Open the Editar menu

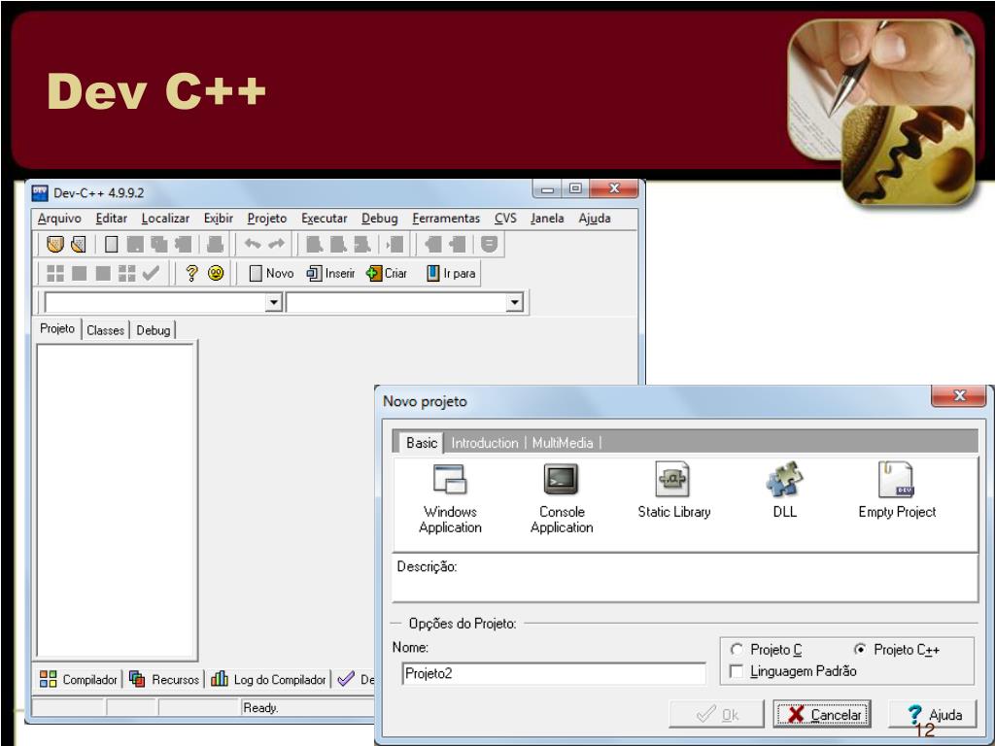pos(111,219)
